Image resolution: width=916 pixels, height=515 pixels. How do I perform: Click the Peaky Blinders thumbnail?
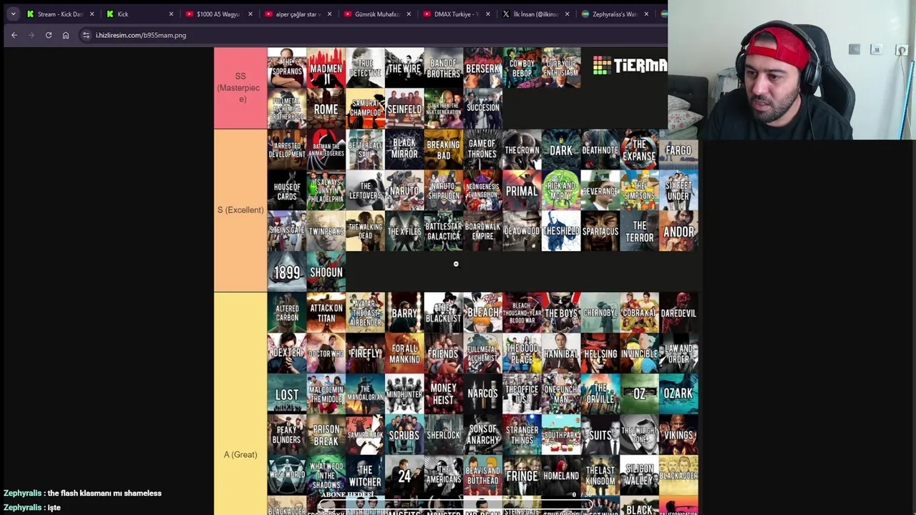tap(287, 435)
